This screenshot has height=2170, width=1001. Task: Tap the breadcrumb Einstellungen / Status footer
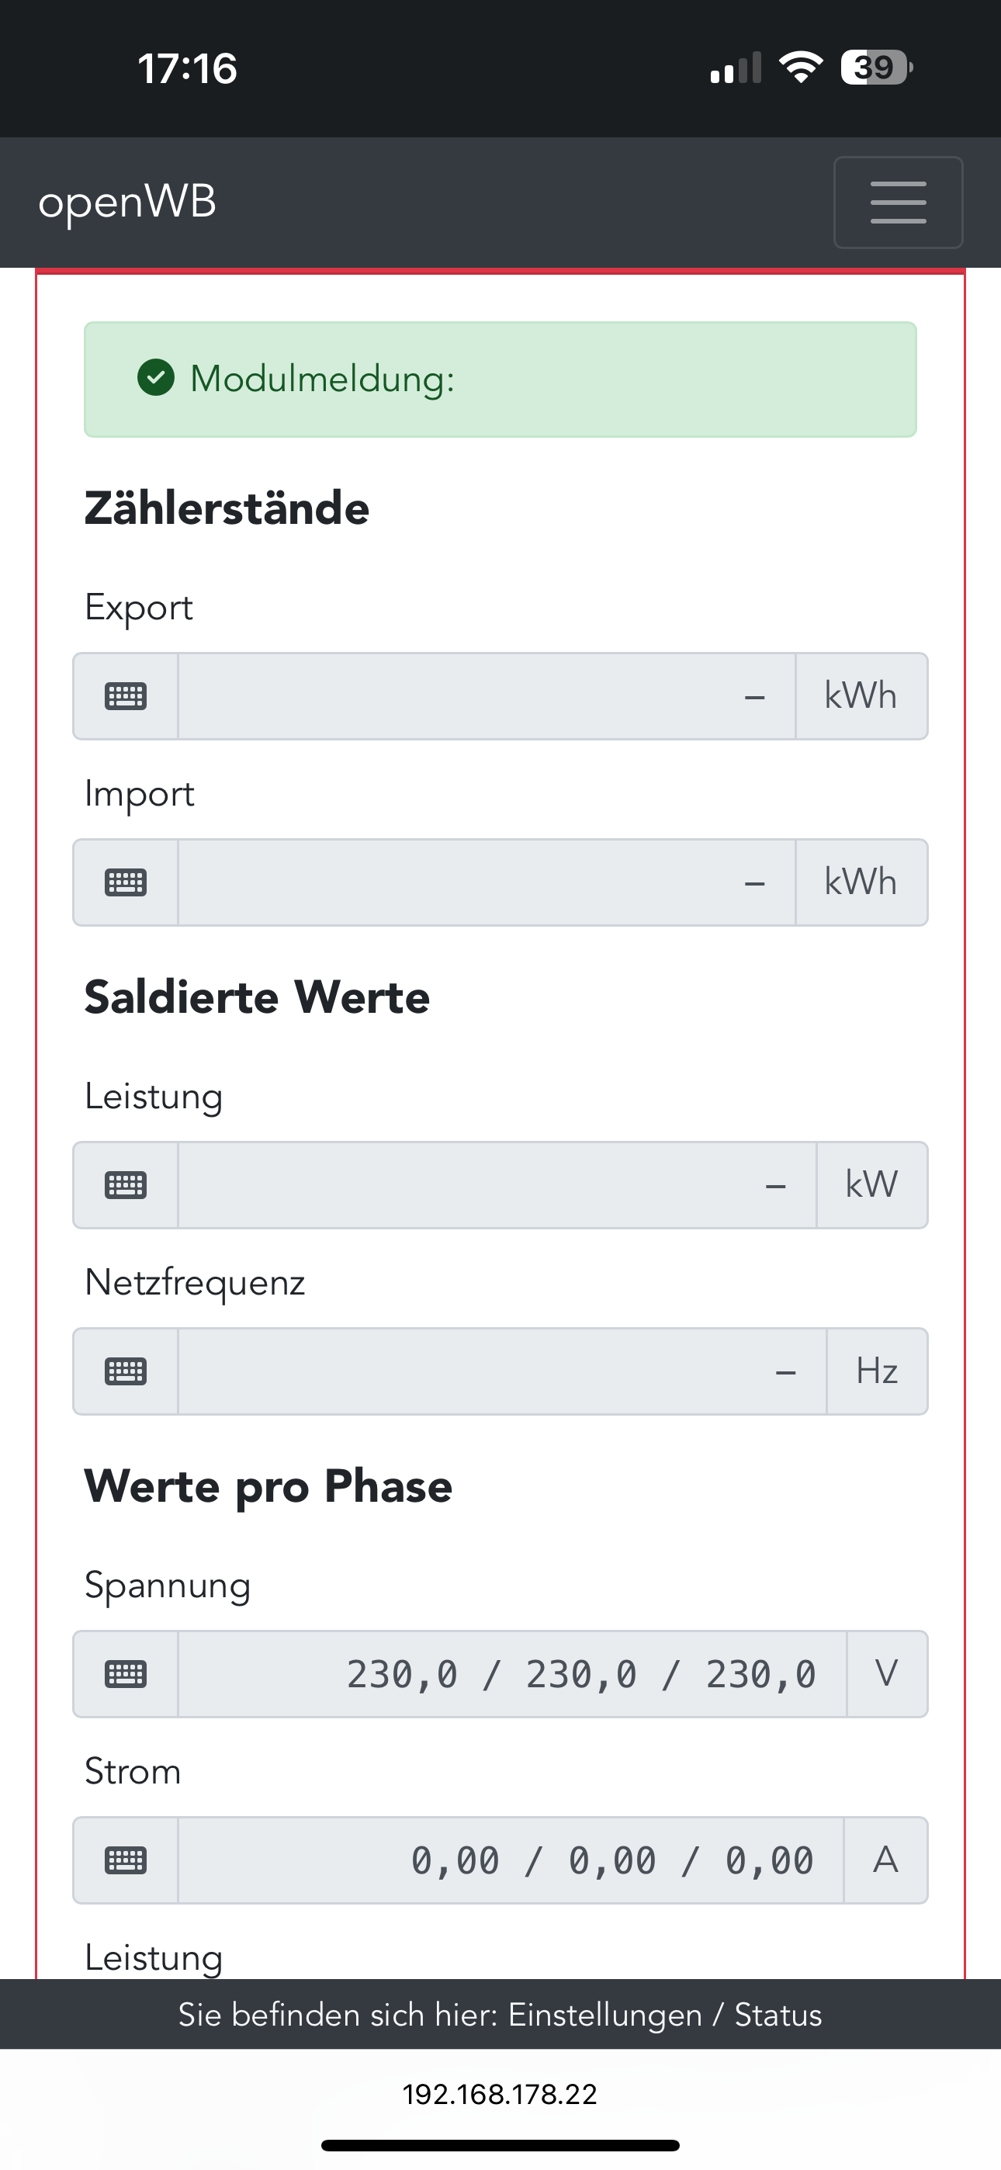[x=500, y=2014]
